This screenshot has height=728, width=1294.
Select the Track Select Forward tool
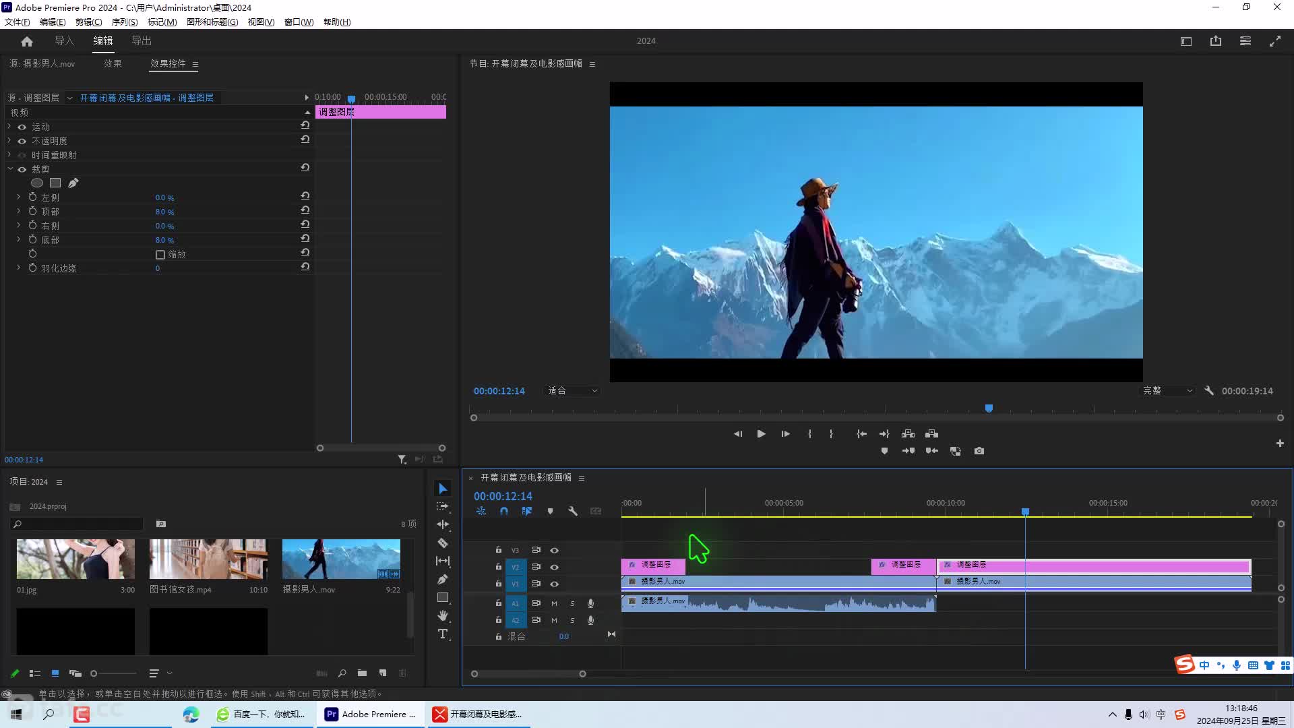(x=443, y=506)
